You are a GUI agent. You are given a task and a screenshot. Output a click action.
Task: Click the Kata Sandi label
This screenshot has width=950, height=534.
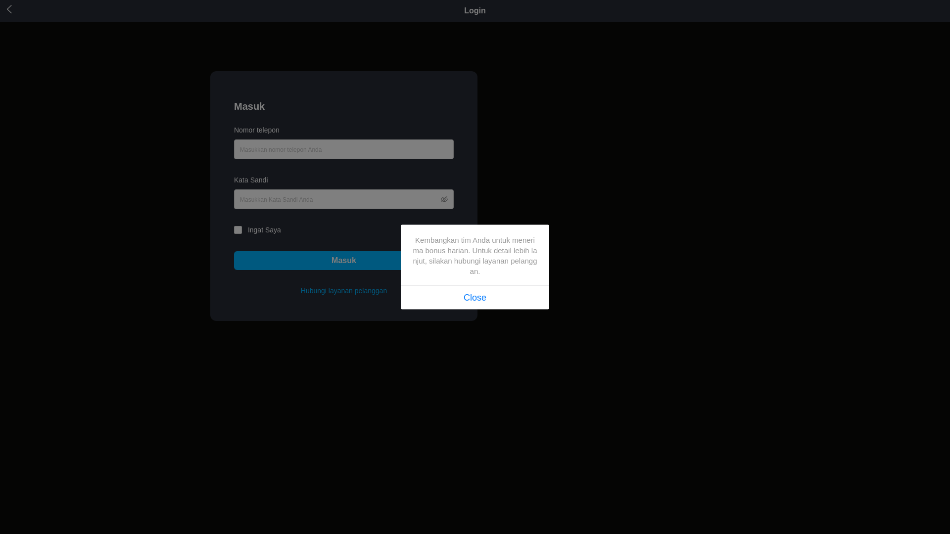pyautogui.click(x=251, y=180)
